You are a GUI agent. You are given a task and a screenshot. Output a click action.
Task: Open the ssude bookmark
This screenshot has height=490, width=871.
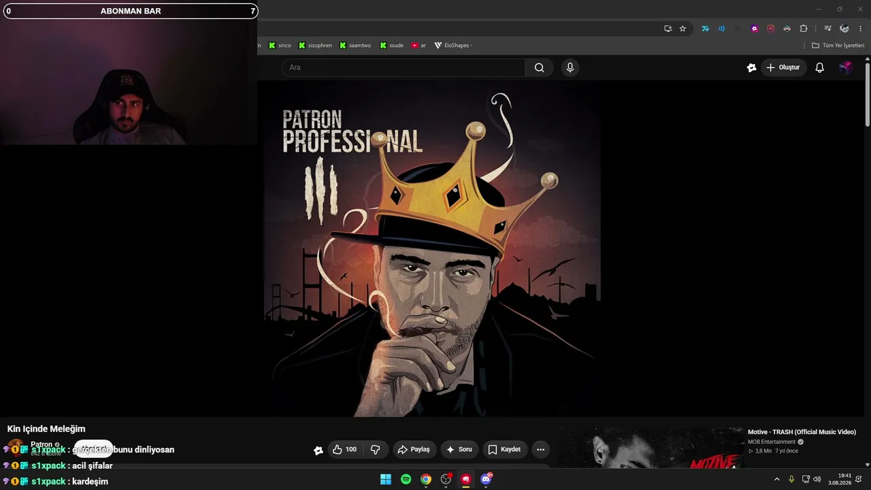click(391, 46)
